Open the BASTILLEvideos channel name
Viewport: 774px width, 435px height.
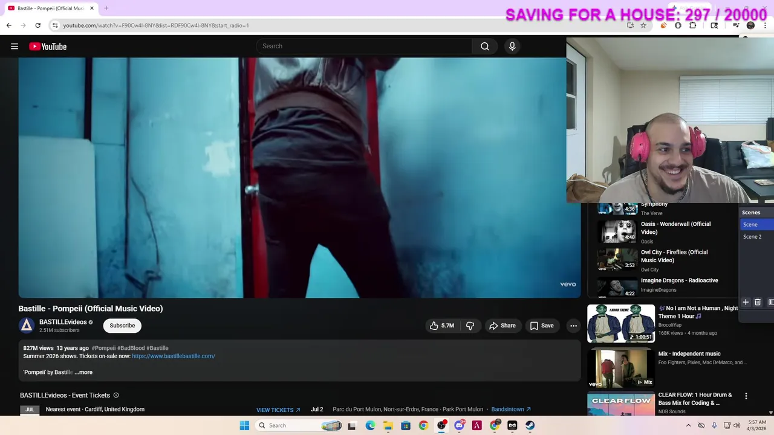[x=63, y=322]
